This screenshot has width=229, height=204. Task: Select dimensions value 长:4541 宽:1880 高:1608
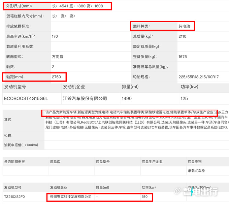tap(77, 6)
